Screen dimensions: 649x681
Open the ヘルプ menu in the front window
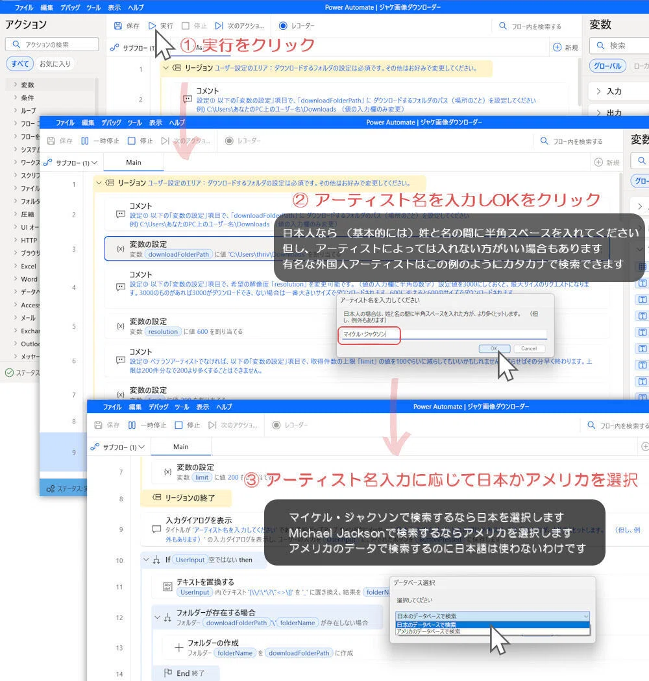(x=224, y=407)
